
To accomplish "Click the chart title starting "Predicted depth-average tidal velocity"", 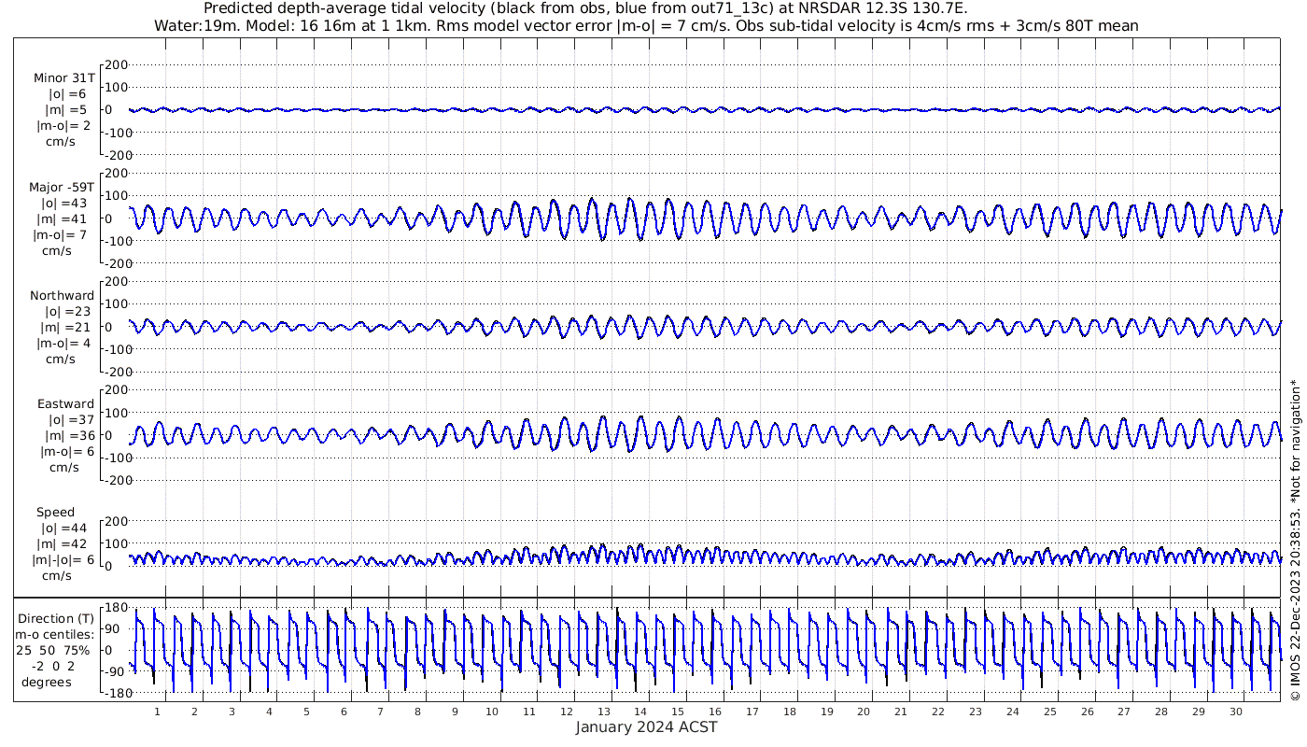I will click(585, 8).
